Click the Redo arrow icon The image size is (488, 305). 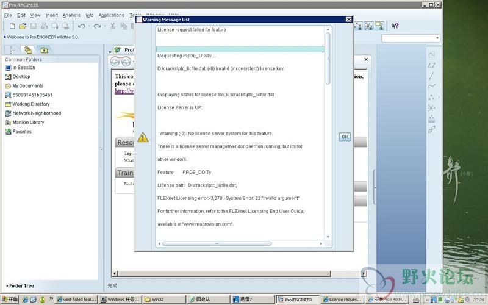pyautogui.click(x=97, y=26)
